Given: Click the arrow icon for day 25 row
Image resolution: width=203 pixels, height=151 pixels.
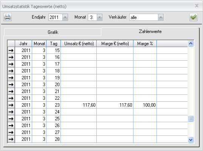Looking at the screenshot, I should point(11,119).
